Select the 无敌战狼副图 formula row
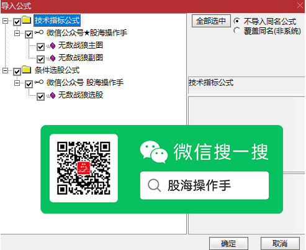The image size is (306, 250). (x=81, y=58)
